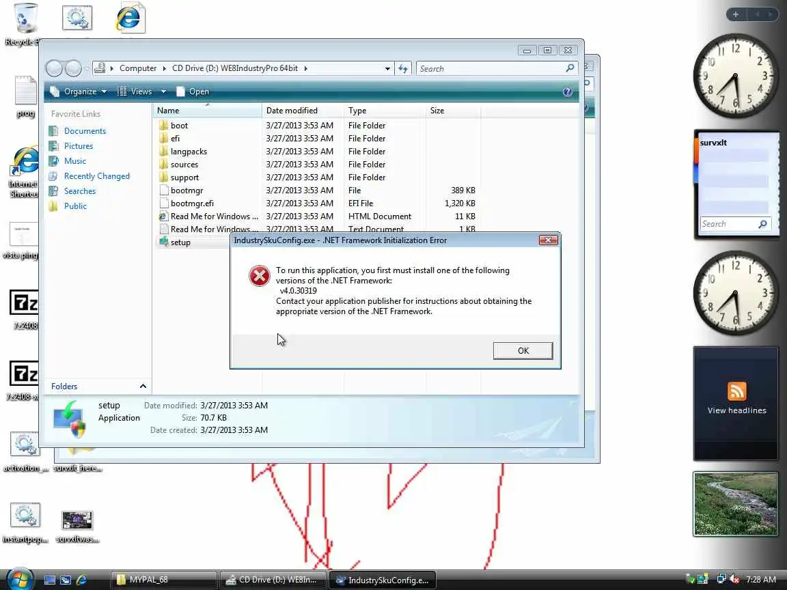Expand arrow after Computer breadcrumb
Viewport: 787px width, 590px height.
(x=164, y=68)
